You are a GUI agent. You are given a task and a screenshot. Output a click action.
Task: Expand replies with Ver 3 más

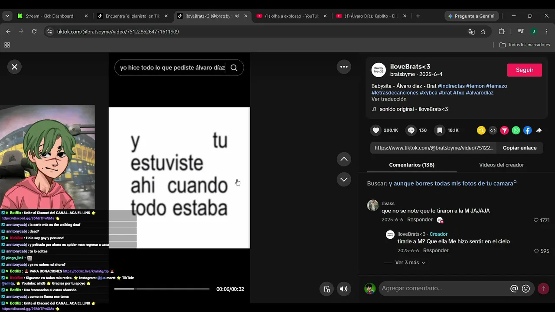tap(410, 263)
